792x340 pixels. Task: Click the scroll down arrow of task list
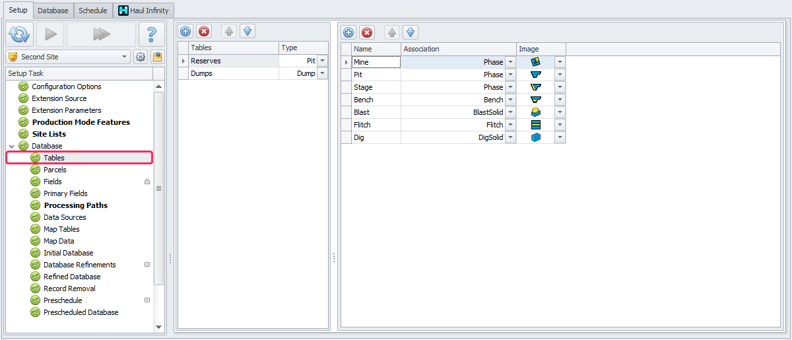[x=158, y=327]
